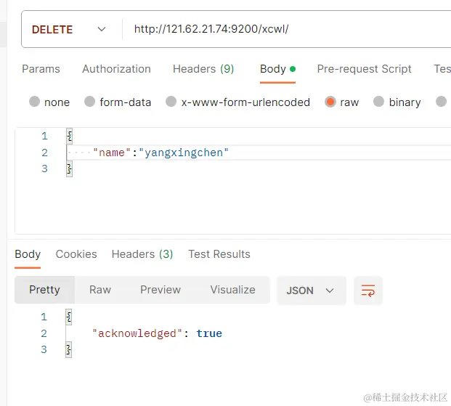Click the "name" key in request body
The height and width of the screenshot is (406, 451).
[x=112, y=153]
